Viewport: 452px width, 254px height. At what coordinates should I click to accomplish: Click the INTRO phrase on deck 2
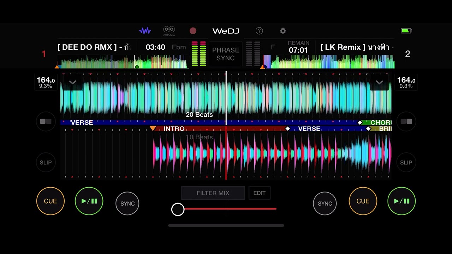click(x=174, y=129)
